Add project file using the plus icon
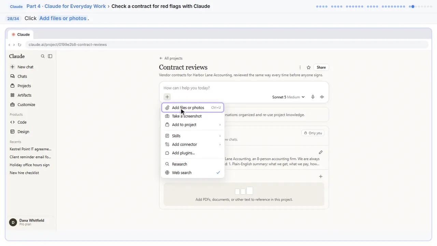The height and width of the screenshot is (246, 437). (321, 177)
